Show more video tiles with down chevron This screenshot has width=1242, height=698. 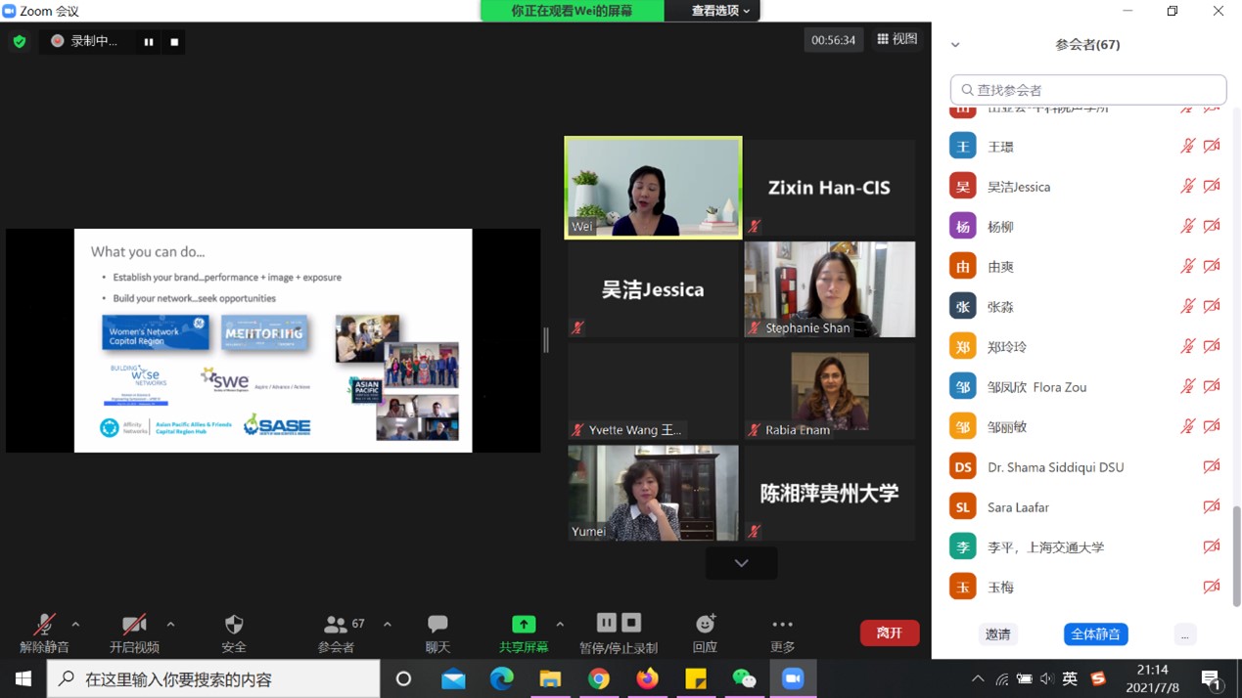pos(741,563)
